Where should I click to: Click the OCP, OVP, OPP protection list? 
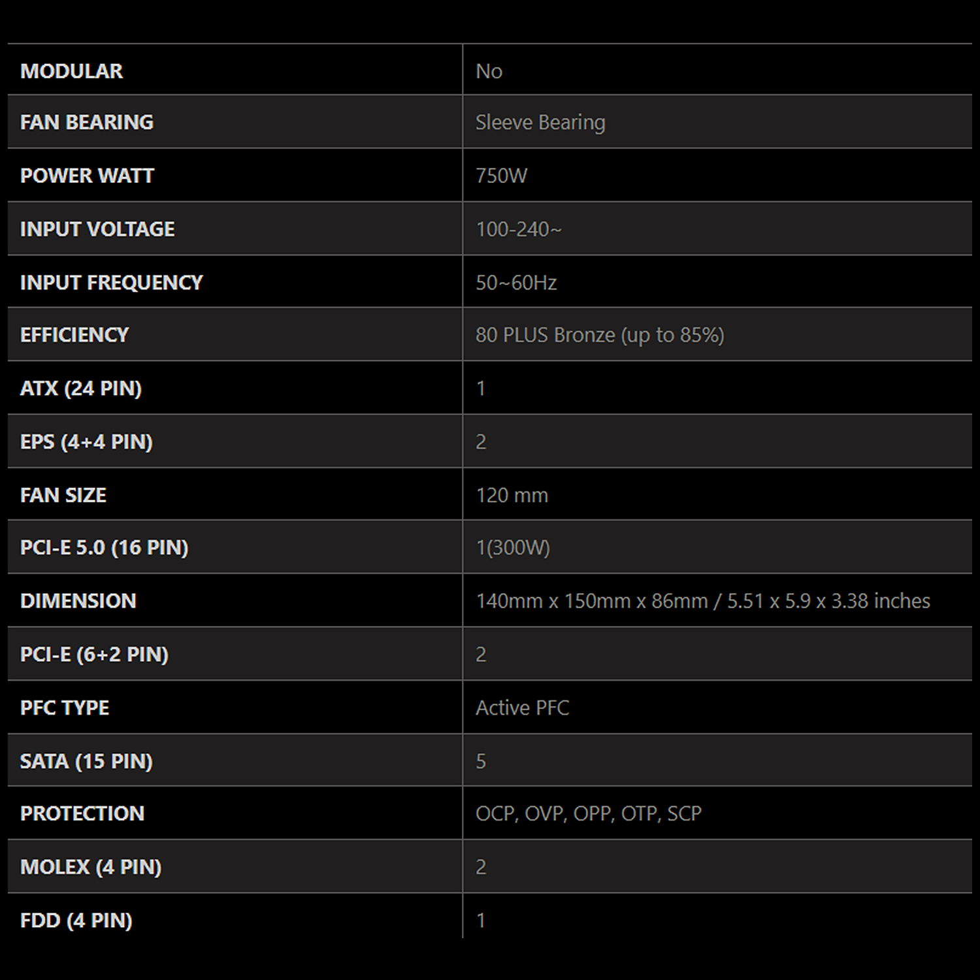(588, 813)
